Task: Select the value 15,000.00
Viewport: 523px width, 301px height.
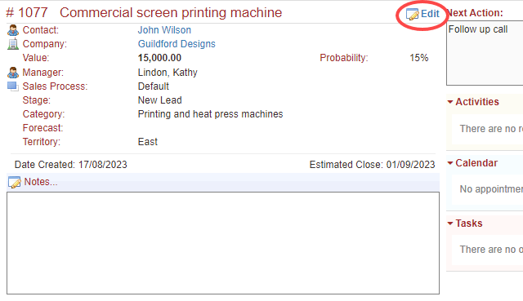Action: click(x=159, y=58)
